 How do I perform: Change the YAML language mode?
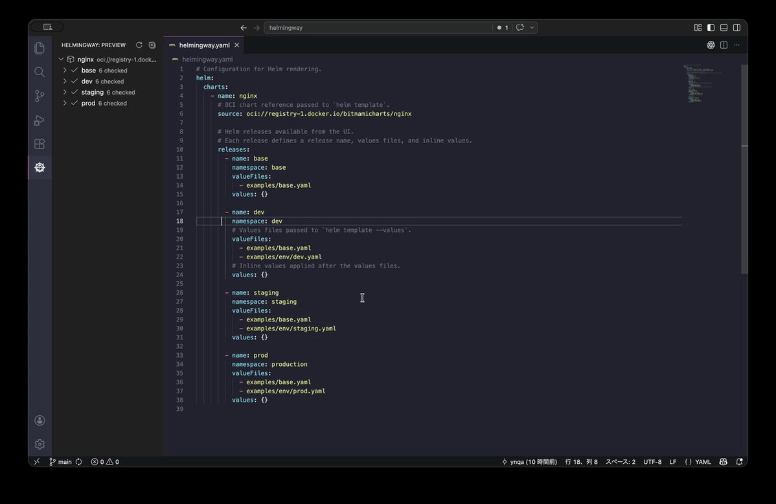tap(703, 461)
